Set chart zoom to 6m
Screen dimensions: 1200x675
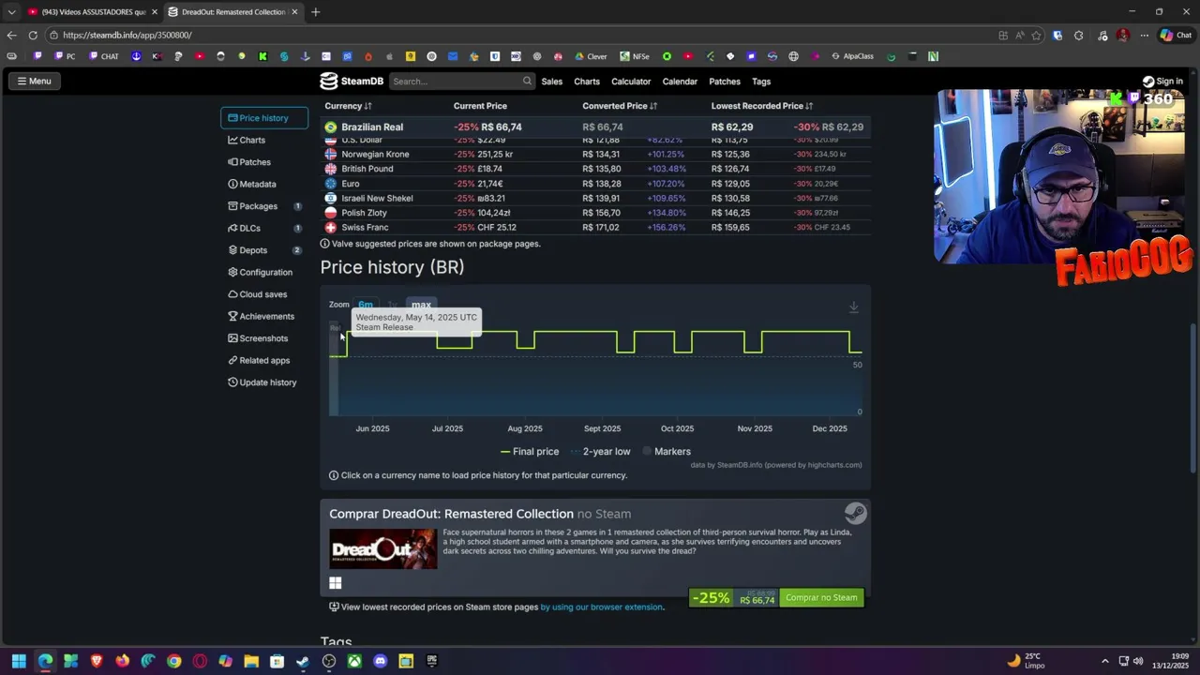point(365,305)
